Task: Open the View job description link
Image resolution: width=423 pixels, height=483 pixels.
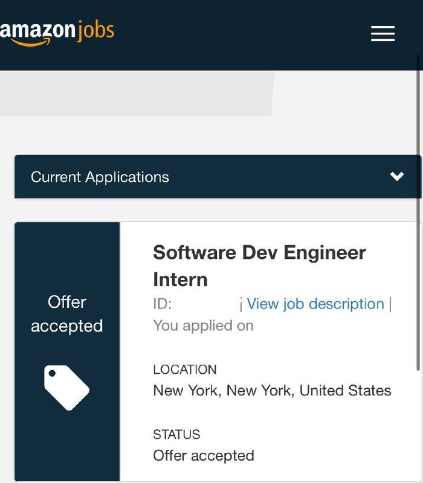Action: pos(315,304)
